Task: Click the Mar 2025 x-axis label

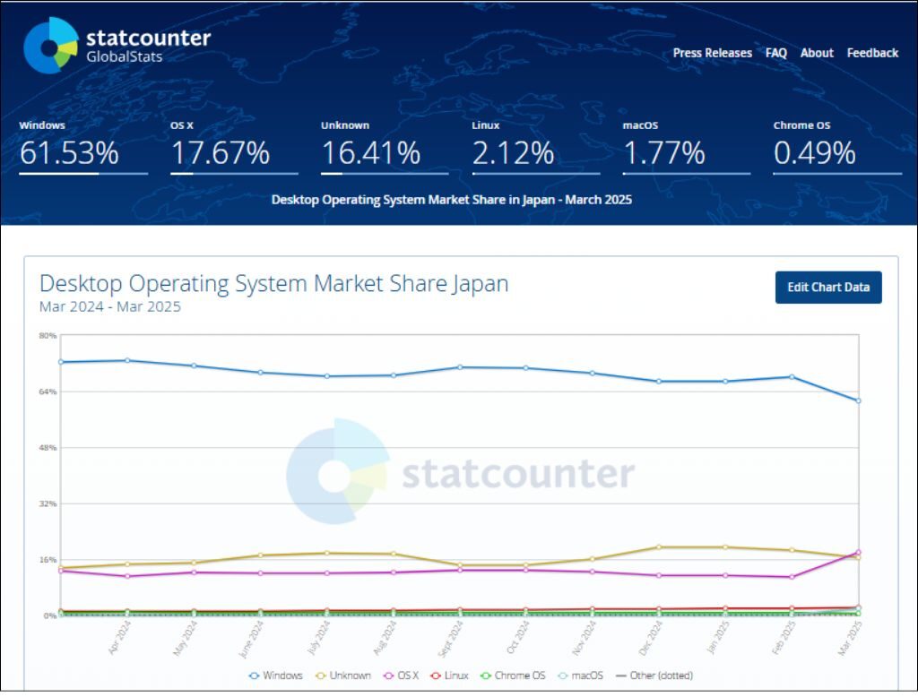Action: [850, 638]
